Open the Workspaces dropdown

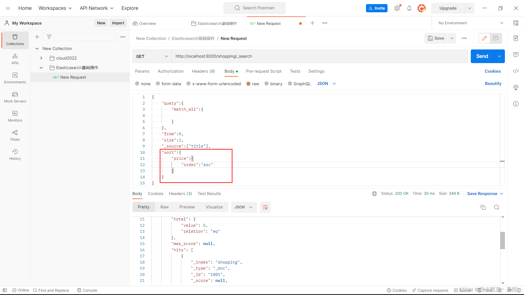55,8
